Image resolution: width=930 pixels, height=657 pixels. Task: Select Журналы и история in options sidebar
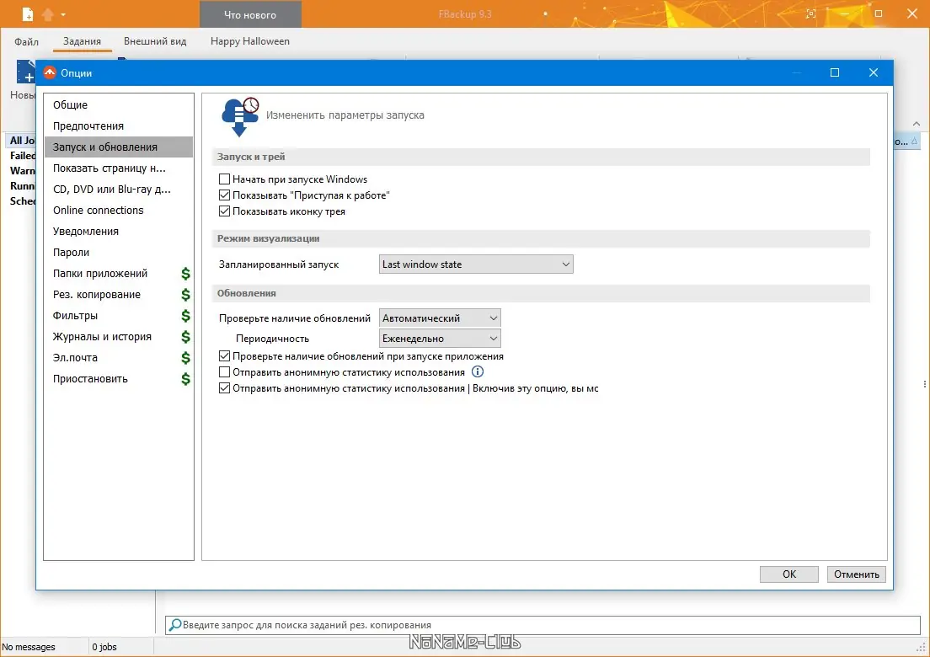coord(119,337)
